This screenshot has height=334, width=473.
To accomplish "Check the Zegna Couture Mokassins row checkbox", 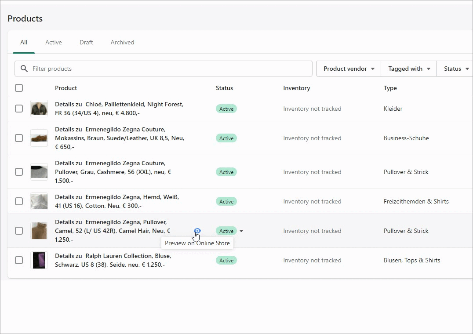I will tap(19, 138).
